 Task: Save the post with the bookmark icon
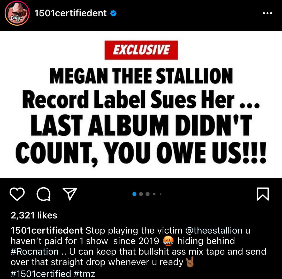(x=263, y=194)
